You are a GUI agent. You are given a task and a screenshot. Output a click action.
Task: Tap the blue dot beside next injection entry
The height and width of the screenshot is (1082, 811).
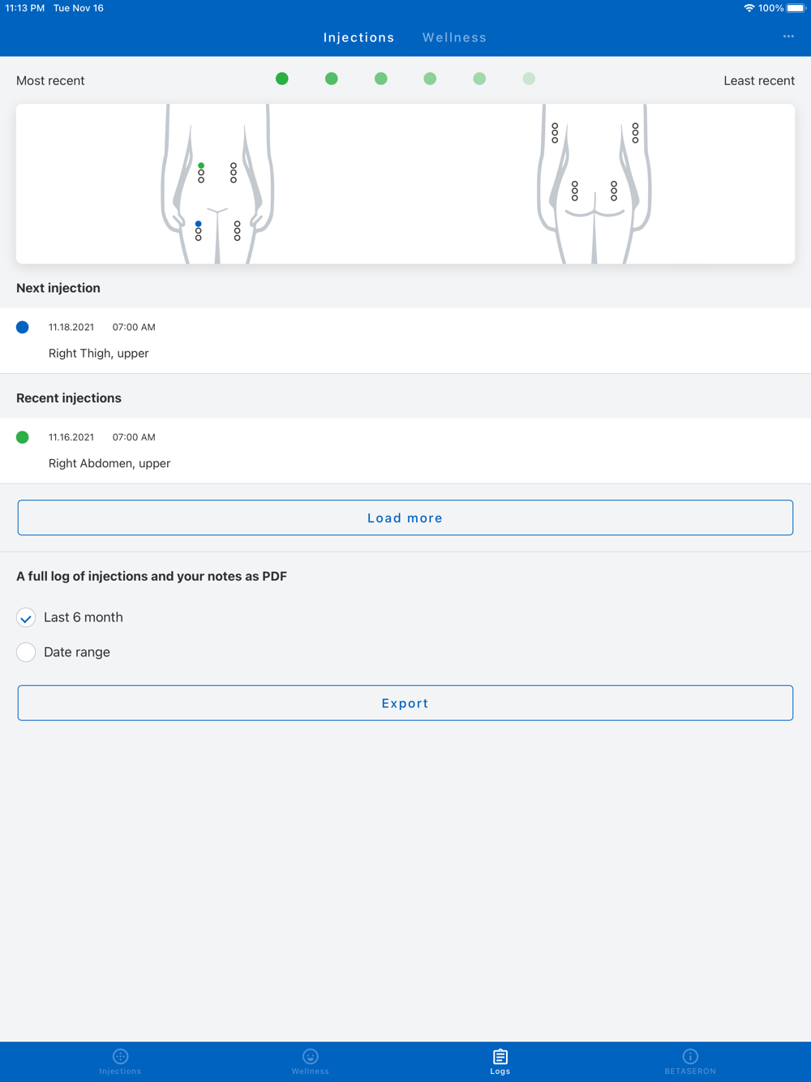[x=23, y=327]
